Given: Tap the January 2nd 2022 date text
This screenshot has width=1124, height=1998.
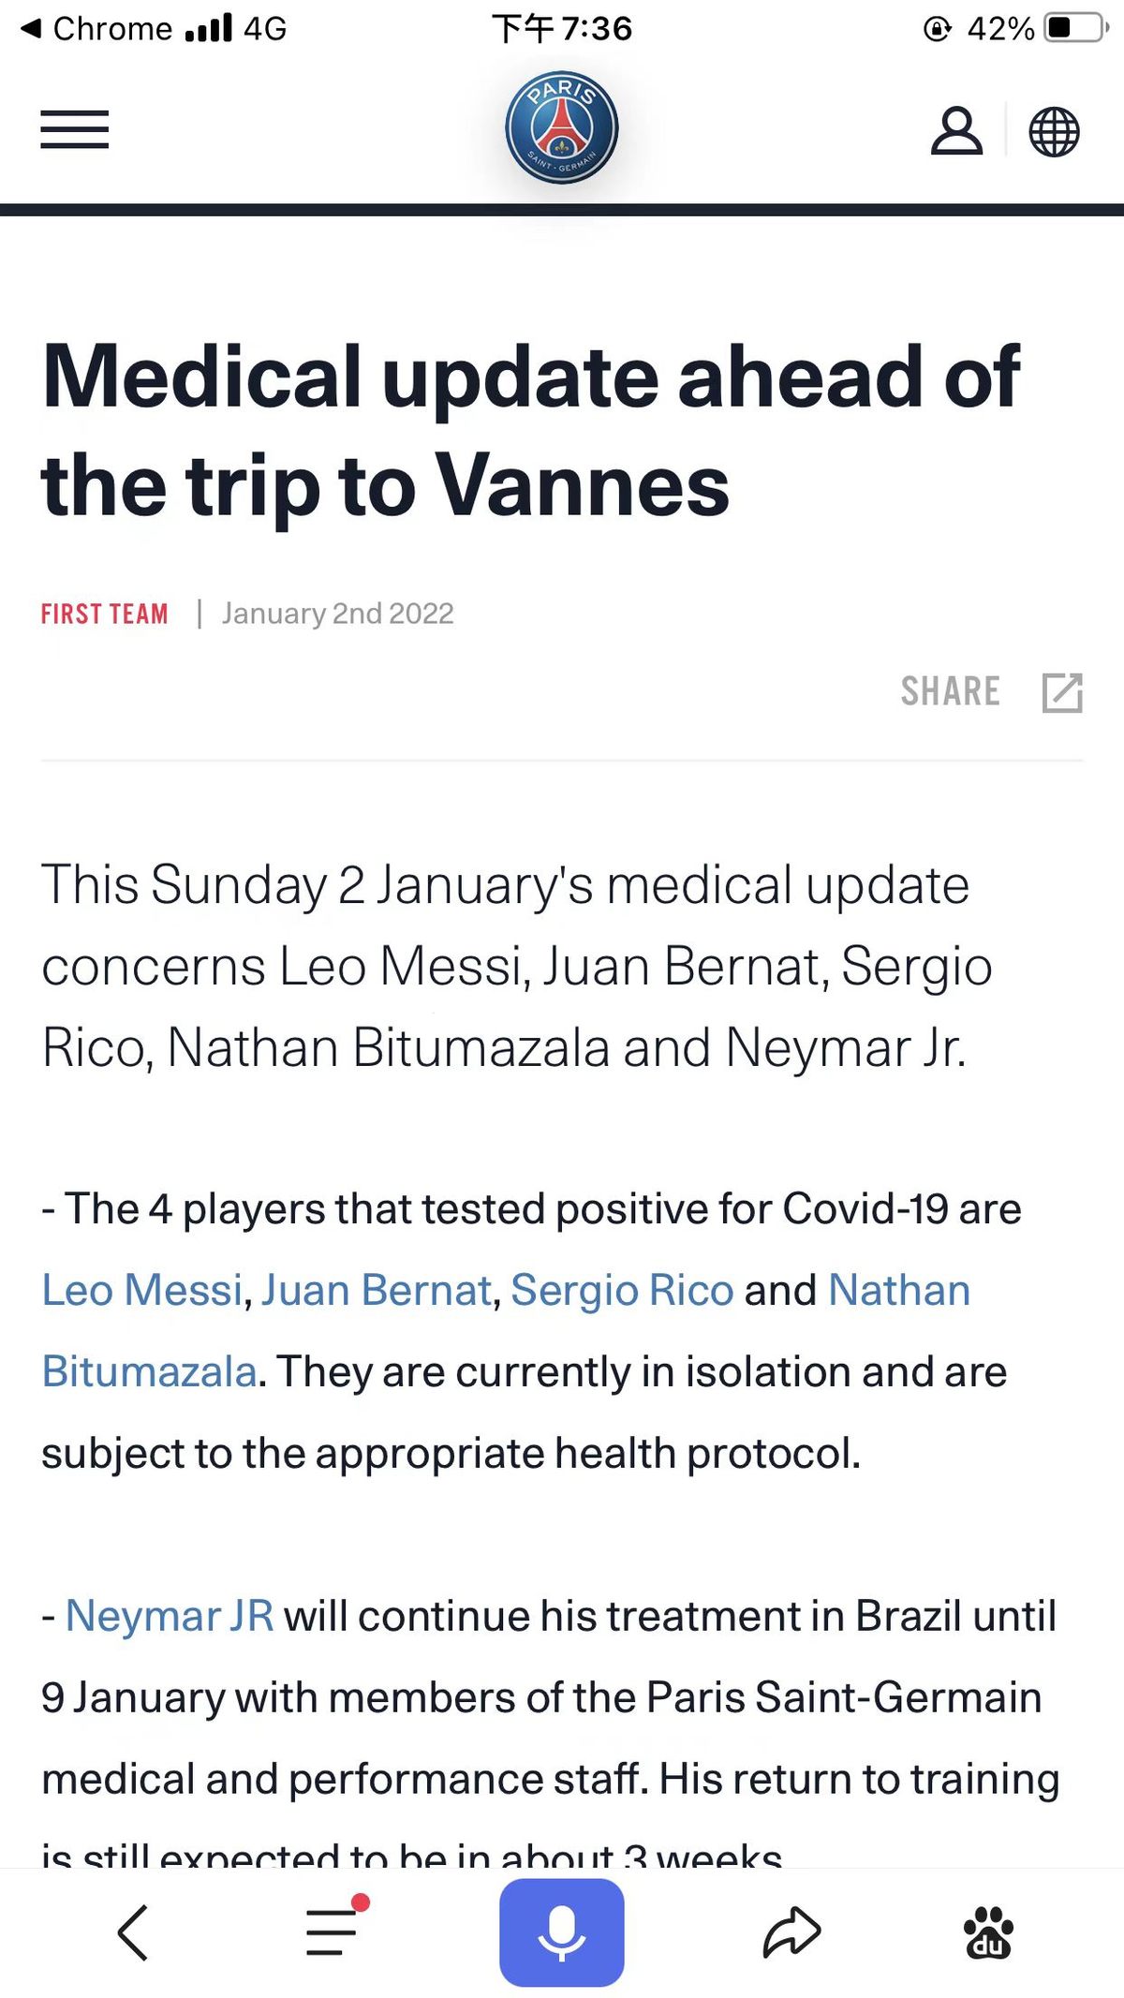Looking at the screenshot, I should coord(337,614).
